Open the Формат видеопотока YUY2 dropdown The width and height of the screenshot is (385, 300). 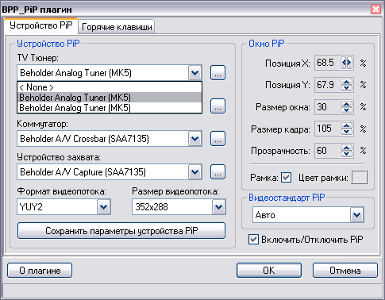103,206
